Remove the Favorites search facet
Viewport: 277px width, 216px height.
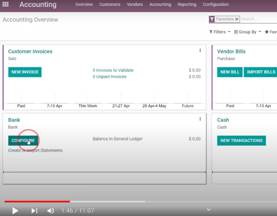(x=237, y=19)
